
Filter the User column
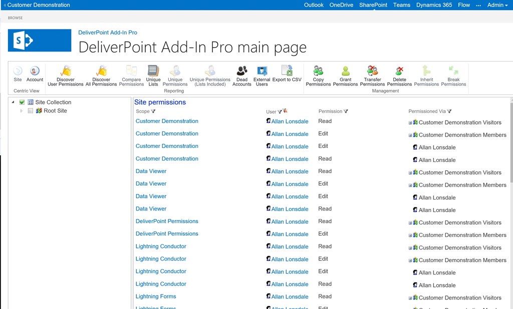(280, 111)
